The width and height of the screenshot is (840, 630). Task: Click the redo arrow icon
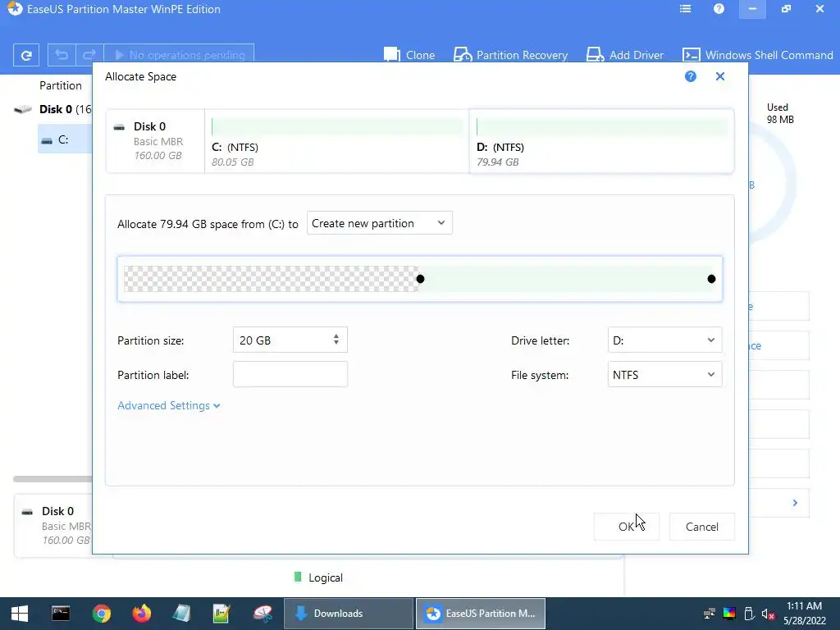89,55
